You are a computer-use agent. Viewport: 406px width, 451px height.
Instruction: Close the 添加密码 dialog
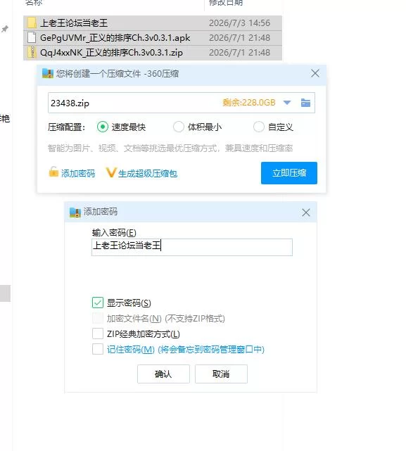305,212
